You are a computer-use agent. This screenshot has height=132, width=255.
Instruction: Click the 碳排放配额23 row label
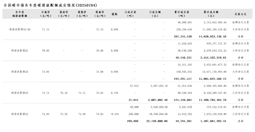pyautogui.click(x=20, y=93)
